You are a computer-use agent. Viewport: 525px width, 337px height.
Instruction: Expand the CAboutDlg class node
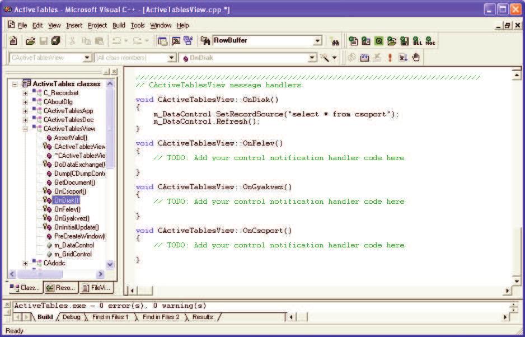point(25,102)
